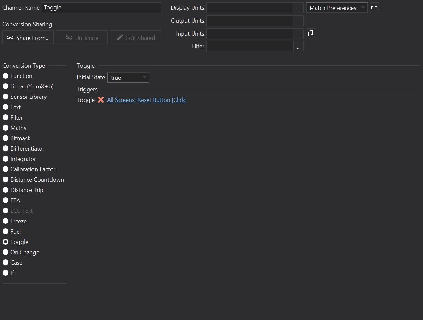Open the Match Preferences dropdown
The width and height of the screenshot is (423, 320).
point(336,8)
